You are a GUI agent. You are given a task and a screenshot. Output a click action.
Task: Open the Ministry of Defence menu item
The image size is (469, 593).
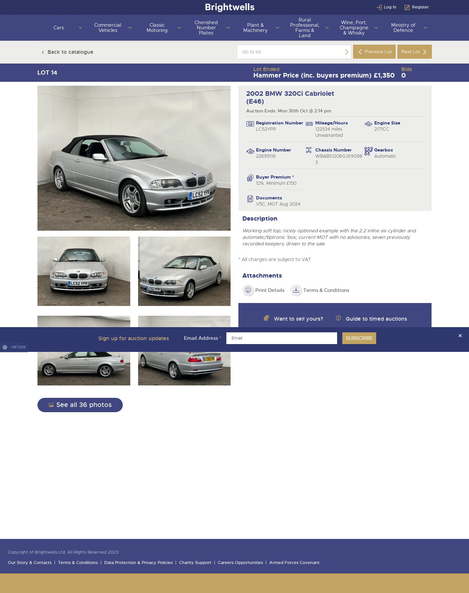tap(403, 28)
